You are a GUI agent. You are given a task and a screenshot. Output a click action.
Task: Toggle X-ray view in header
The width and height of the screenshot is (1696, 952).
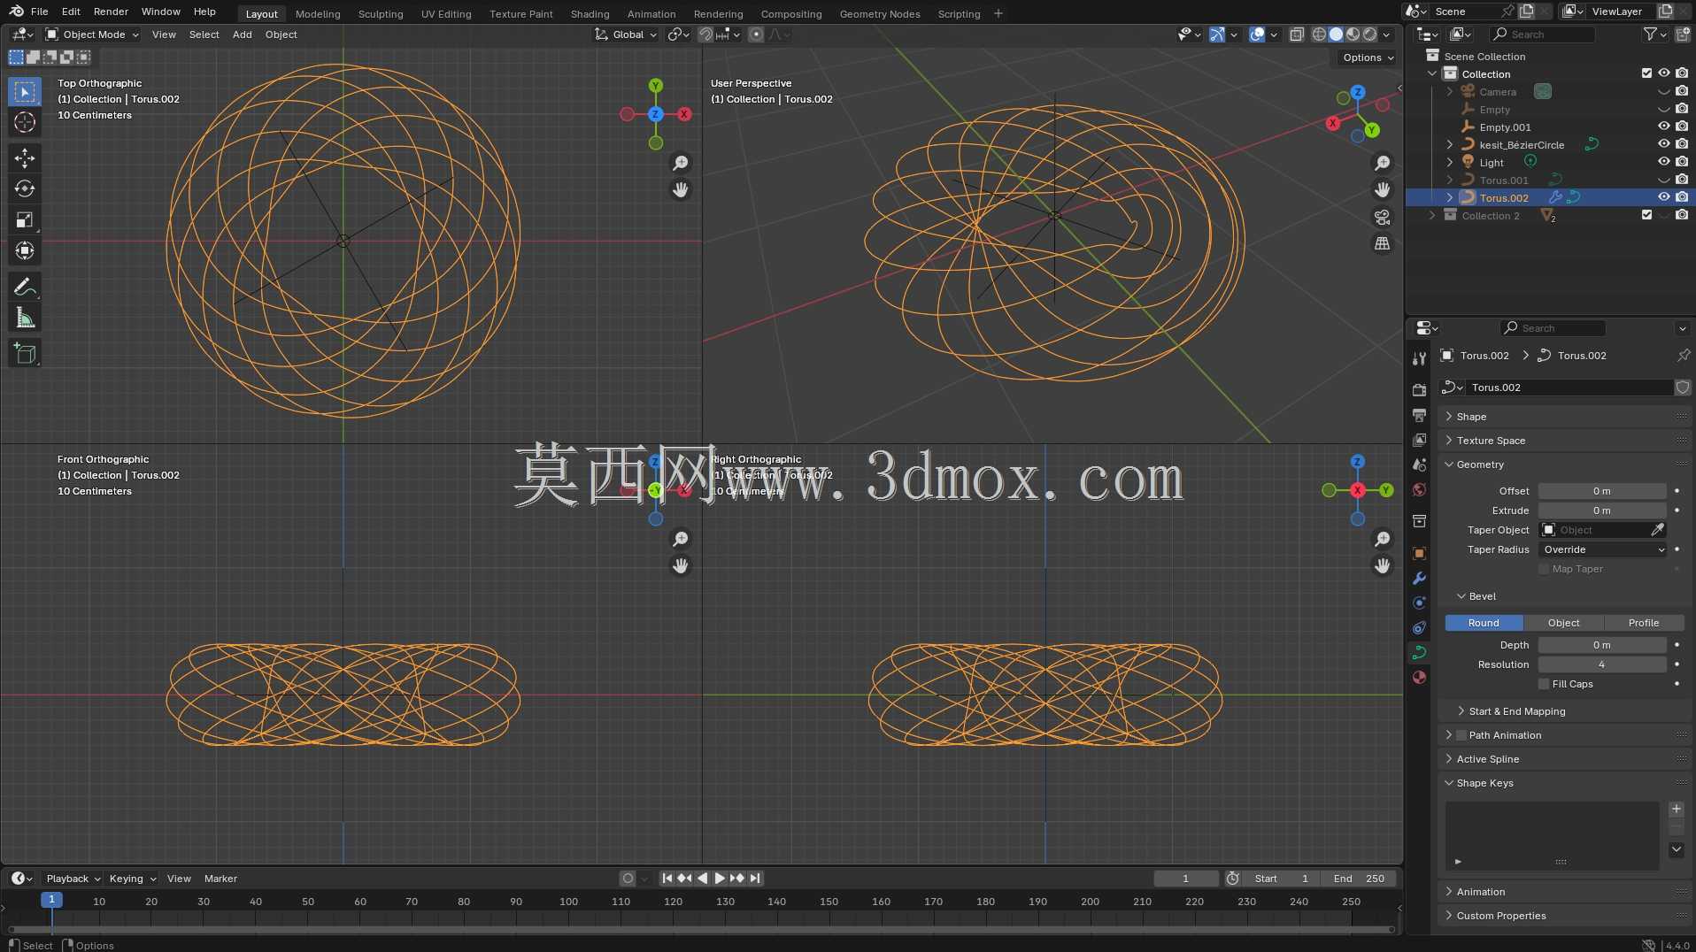click(1296, 35)
